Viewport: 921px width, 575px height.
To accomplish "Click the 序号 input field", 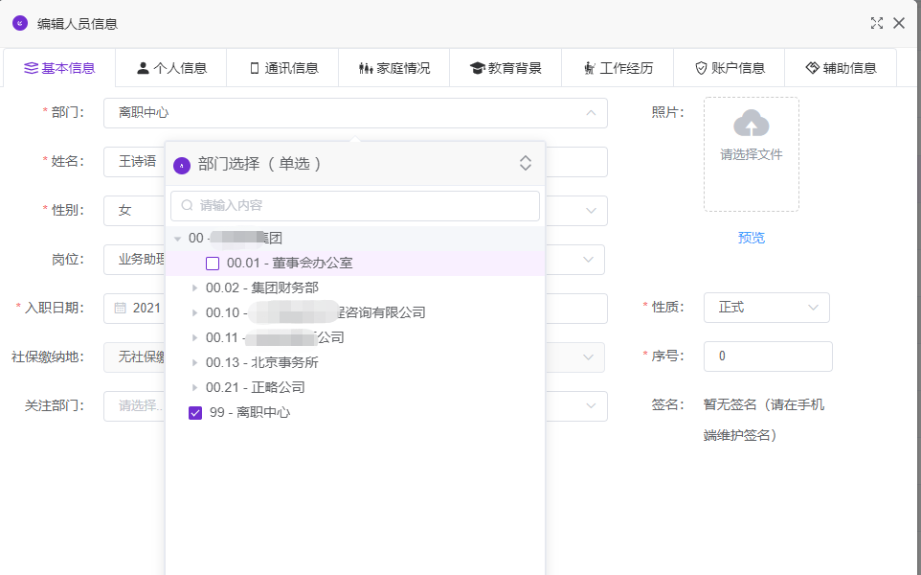I will 767,356.
